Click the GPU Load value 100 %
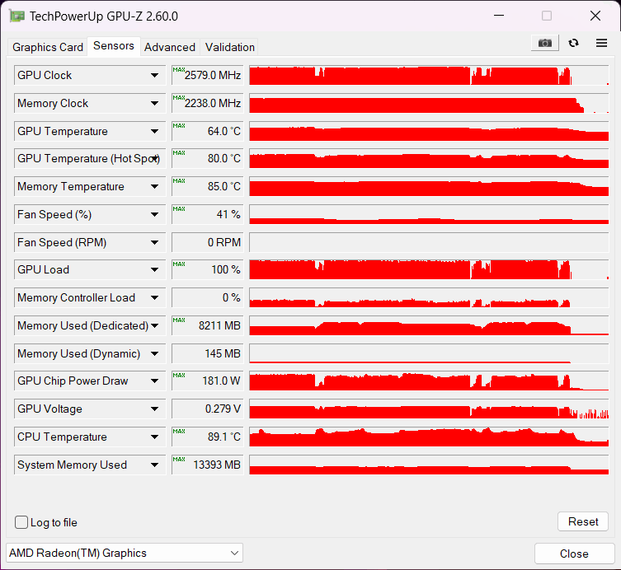 [x=208, y=270]
